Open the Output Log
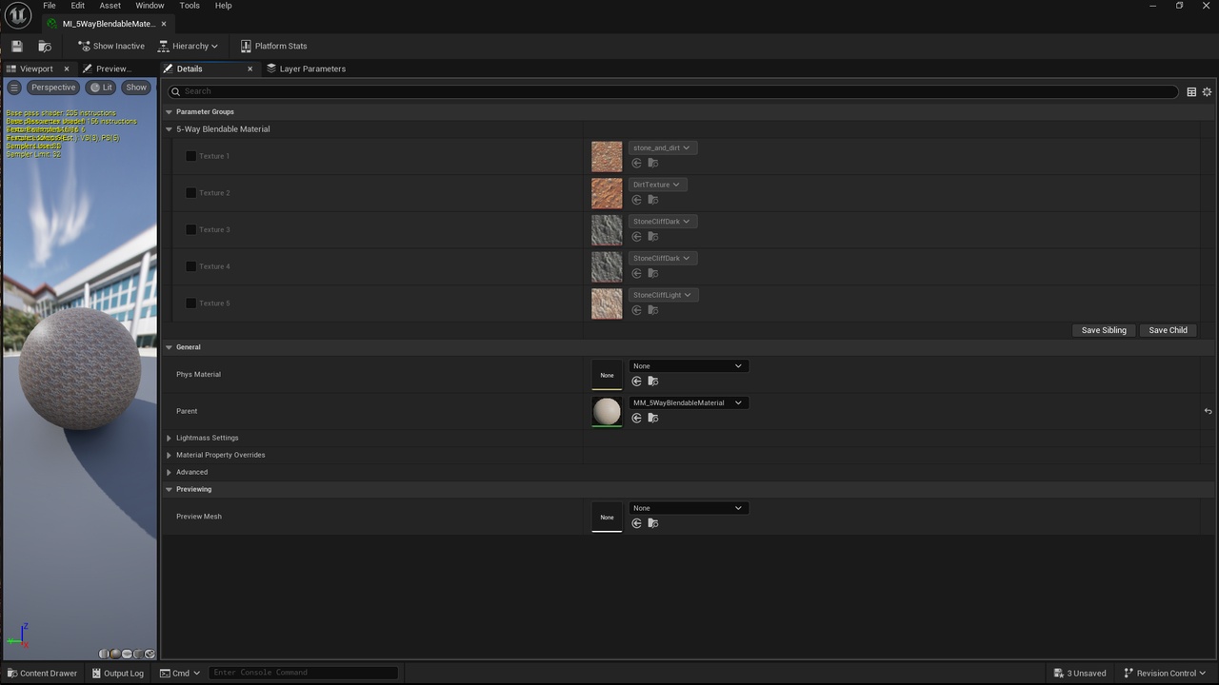The width and height of the screenshot is (1219, 685). click(x=117, y=673)
